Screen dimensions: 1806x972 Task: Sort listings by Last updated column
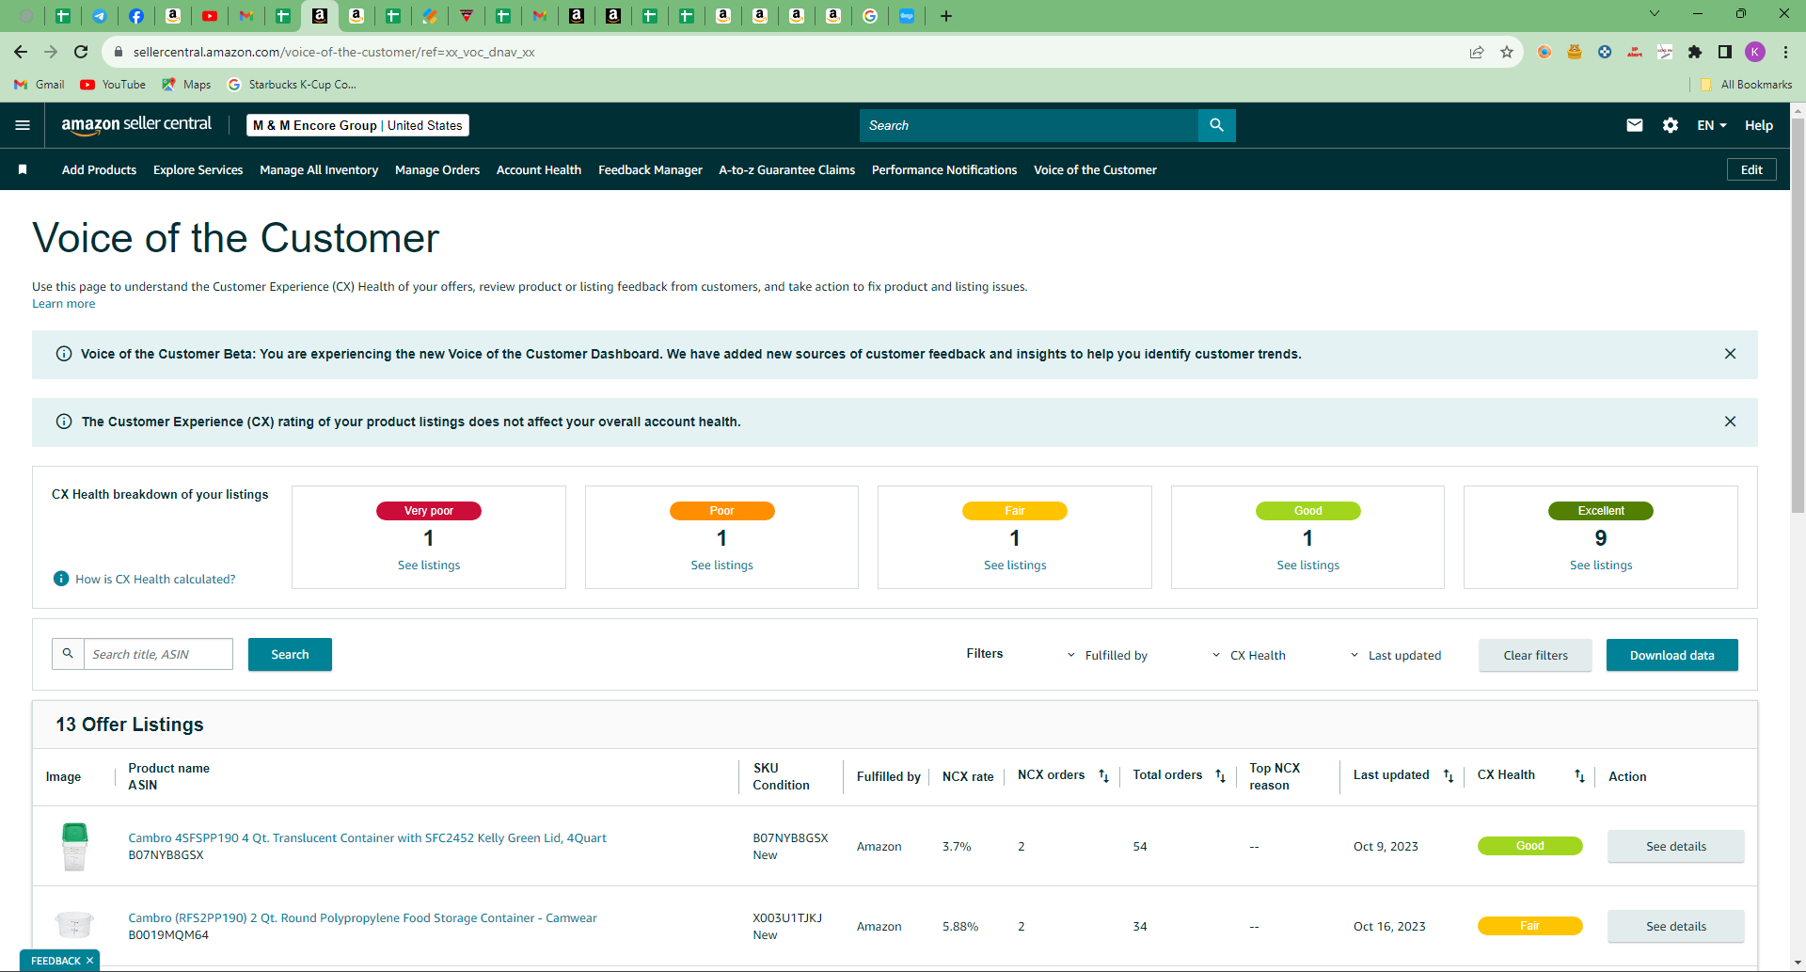tap(1449, 776)
